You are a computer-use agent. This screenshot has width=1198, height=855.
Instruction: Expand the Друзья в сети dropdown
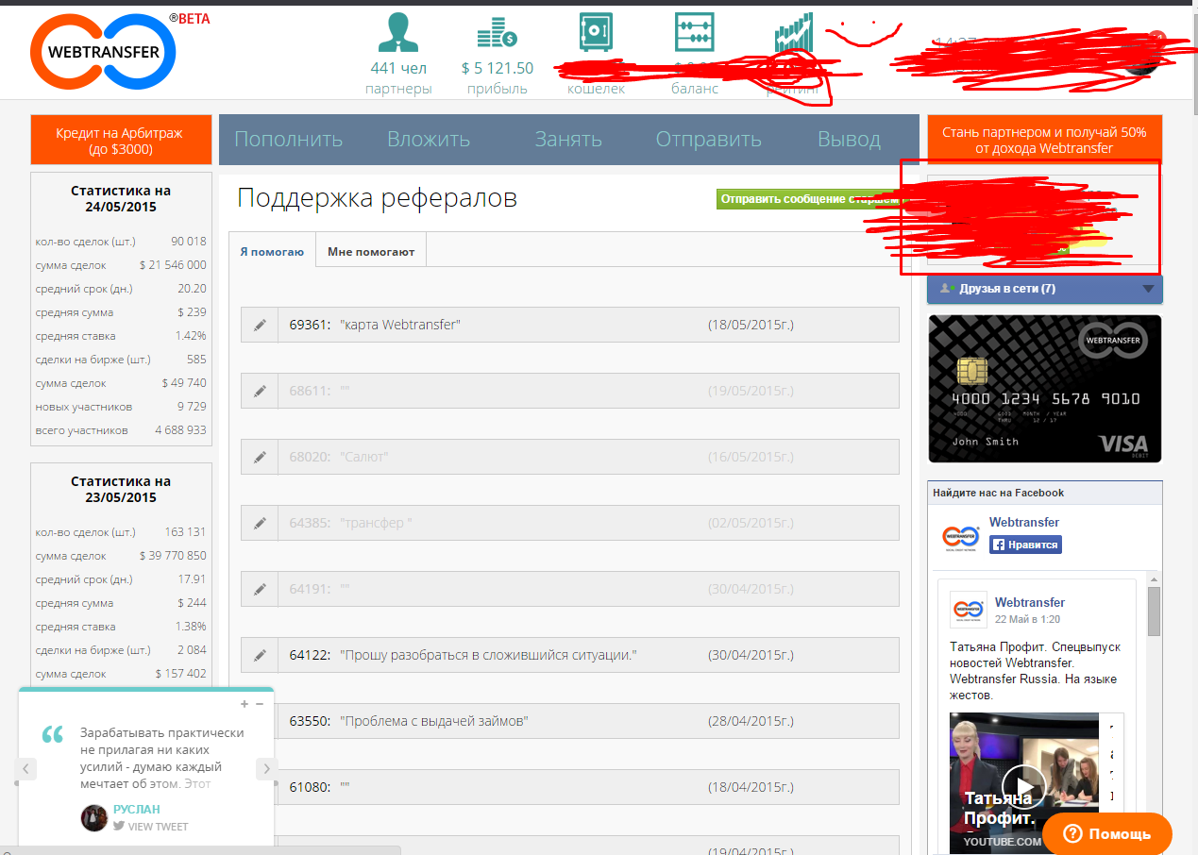pyautogui.click(x=1148, y=289)
